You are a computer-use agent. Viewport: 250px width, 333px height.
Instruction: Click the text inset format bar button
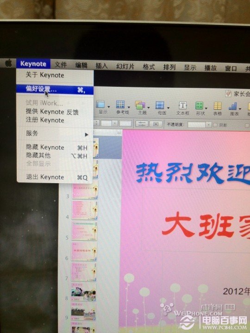[156, 124]
